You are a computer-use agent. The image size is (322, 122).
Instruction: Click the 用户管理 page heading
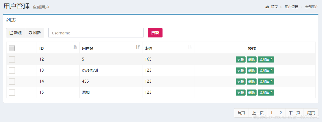coord(16,7)
